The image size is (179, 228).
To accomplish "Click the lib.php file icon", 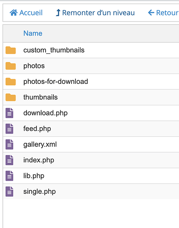I will [x=10, y=176].
